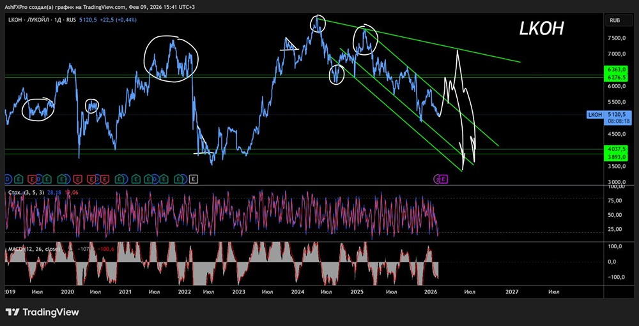Viewport: 639px width, 326px height.
Task: Click the 3000,0 price axis label
Action: (x=616, y=182)
